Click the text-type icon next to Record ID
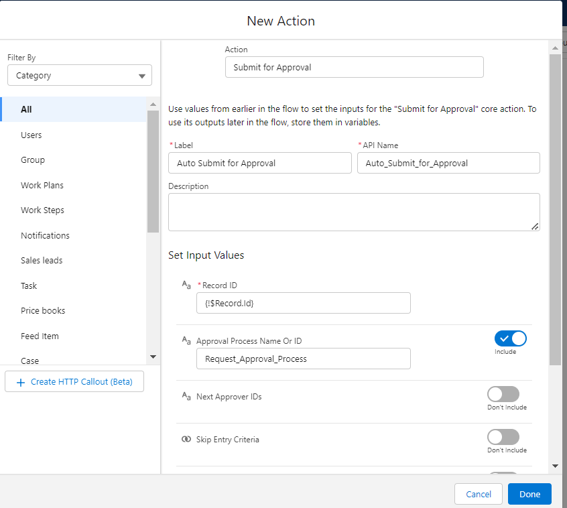This screenshot has width=567, height=508. pyautogui.click(x=186, y=285)
